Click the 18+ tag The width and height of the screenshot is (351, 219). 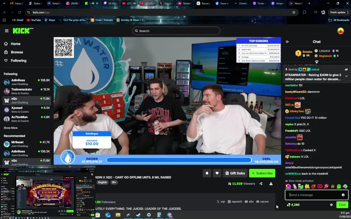114,182
